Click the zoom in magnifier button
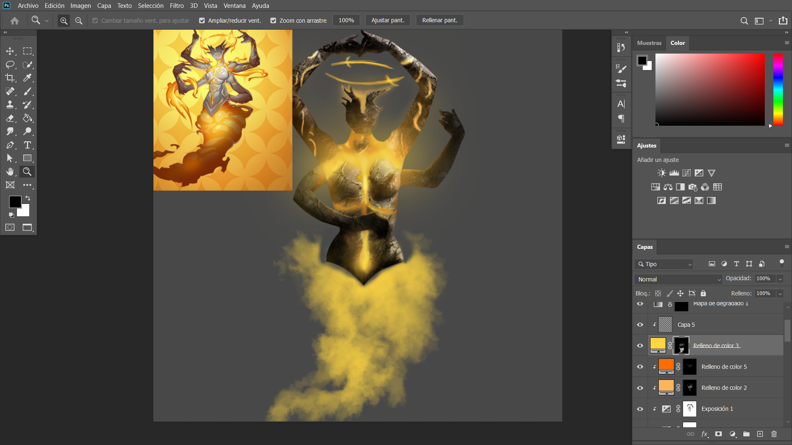 pyautogui.click(x=64, y=21)
